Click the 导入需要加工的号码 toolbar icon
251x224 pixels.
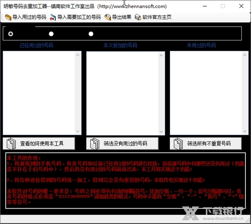pyautogui.click(x=53, y=17)
